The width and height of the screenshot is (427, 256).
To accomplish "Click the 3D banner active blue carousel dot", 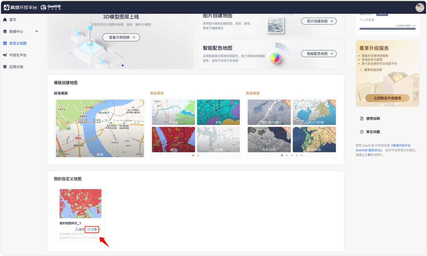I will (x=123, y=65).
